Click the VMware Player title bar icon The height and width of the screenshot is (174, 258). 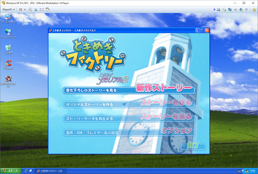pyautogui.click(x=3, y=3)
